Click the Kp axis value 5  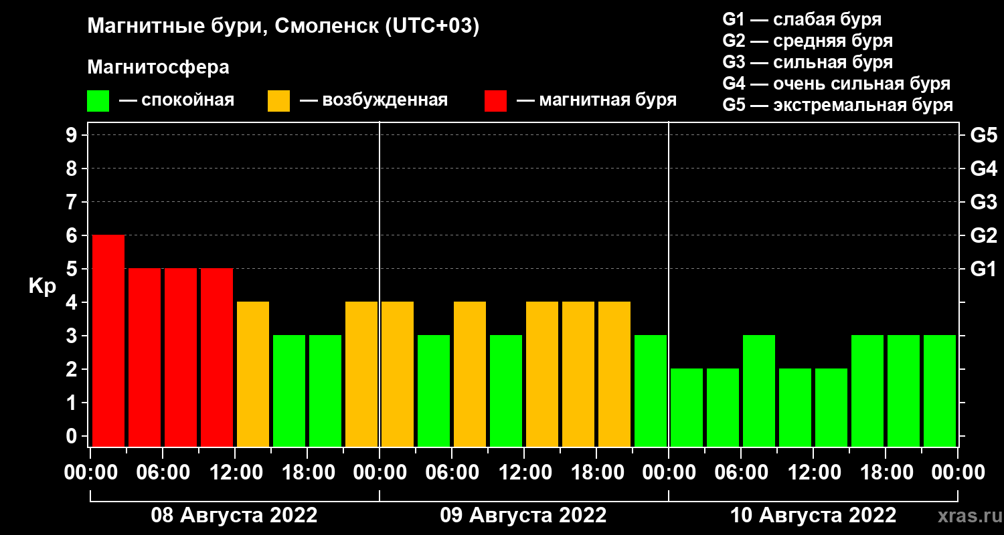(x=73, y=270)
